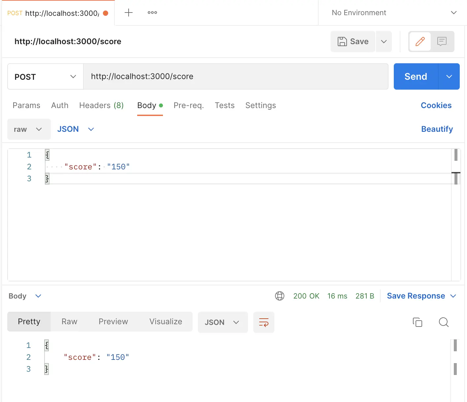Click the response viewer vertical scrollbar
467x402 pixels.
click(455, 370)
